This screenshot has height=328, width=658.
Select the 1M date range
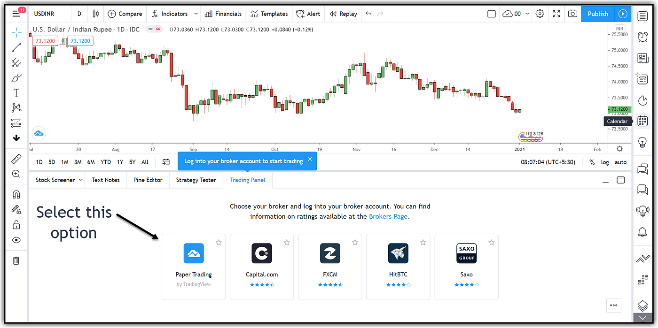[x=65, y=162]
